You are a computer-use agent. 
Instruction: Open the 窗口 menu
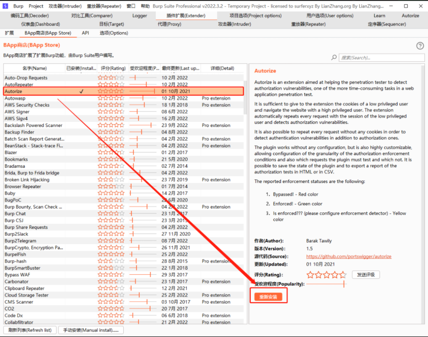(x=131, y=6)
